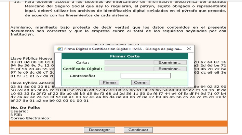Select the Carta file path field
242x135 pixels.
point(129,62)
